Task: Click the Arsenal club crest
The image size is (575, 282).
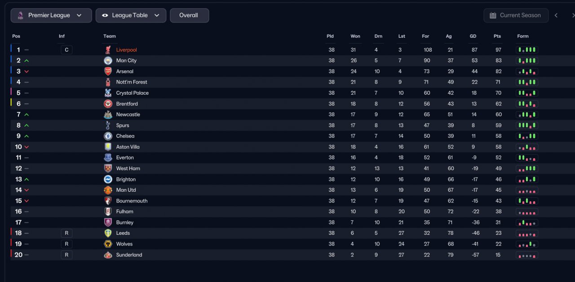Action: [x=108, y=71]
